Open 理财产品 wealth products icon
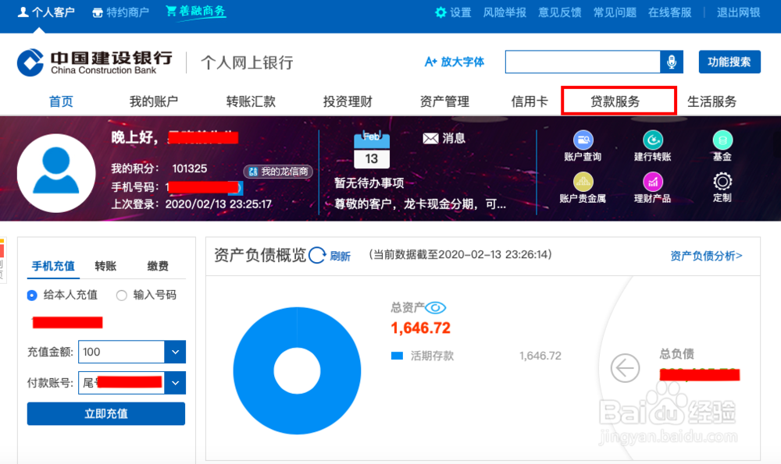The width and height of the screenshot is (781, 464). coord(652,182)
